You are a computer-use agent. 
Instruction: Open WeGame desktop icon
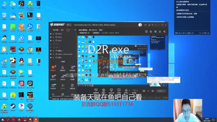[21, 5]
